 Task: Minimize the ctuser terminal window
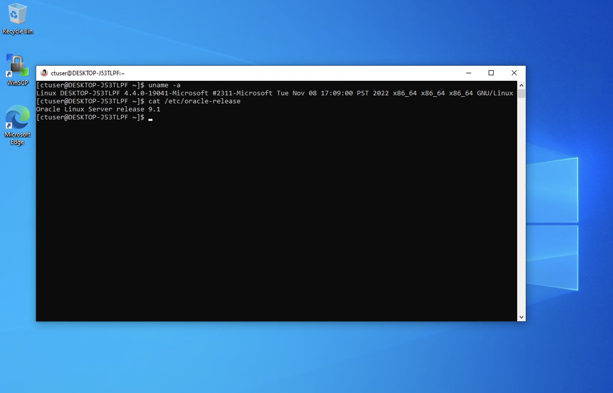click(468, 73)
